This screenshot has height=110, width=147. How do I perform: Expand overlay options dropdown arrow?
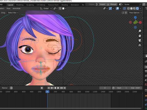click(x=120, y=9)
